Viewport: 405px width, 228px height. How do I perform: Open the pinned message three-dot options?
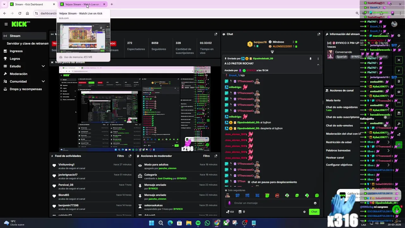click(x=318, y=59)
